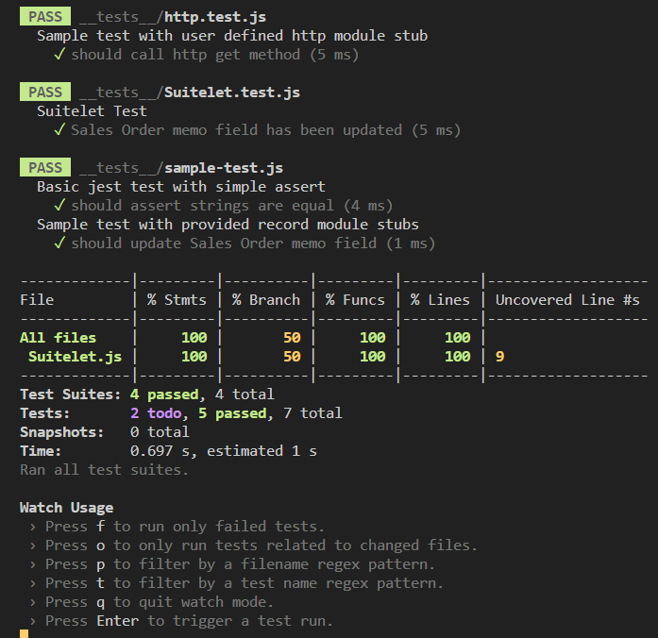Screen dimensions: 658x638
Task: Click the "Uncovered Line #s" column header
Action: point(566,300)
